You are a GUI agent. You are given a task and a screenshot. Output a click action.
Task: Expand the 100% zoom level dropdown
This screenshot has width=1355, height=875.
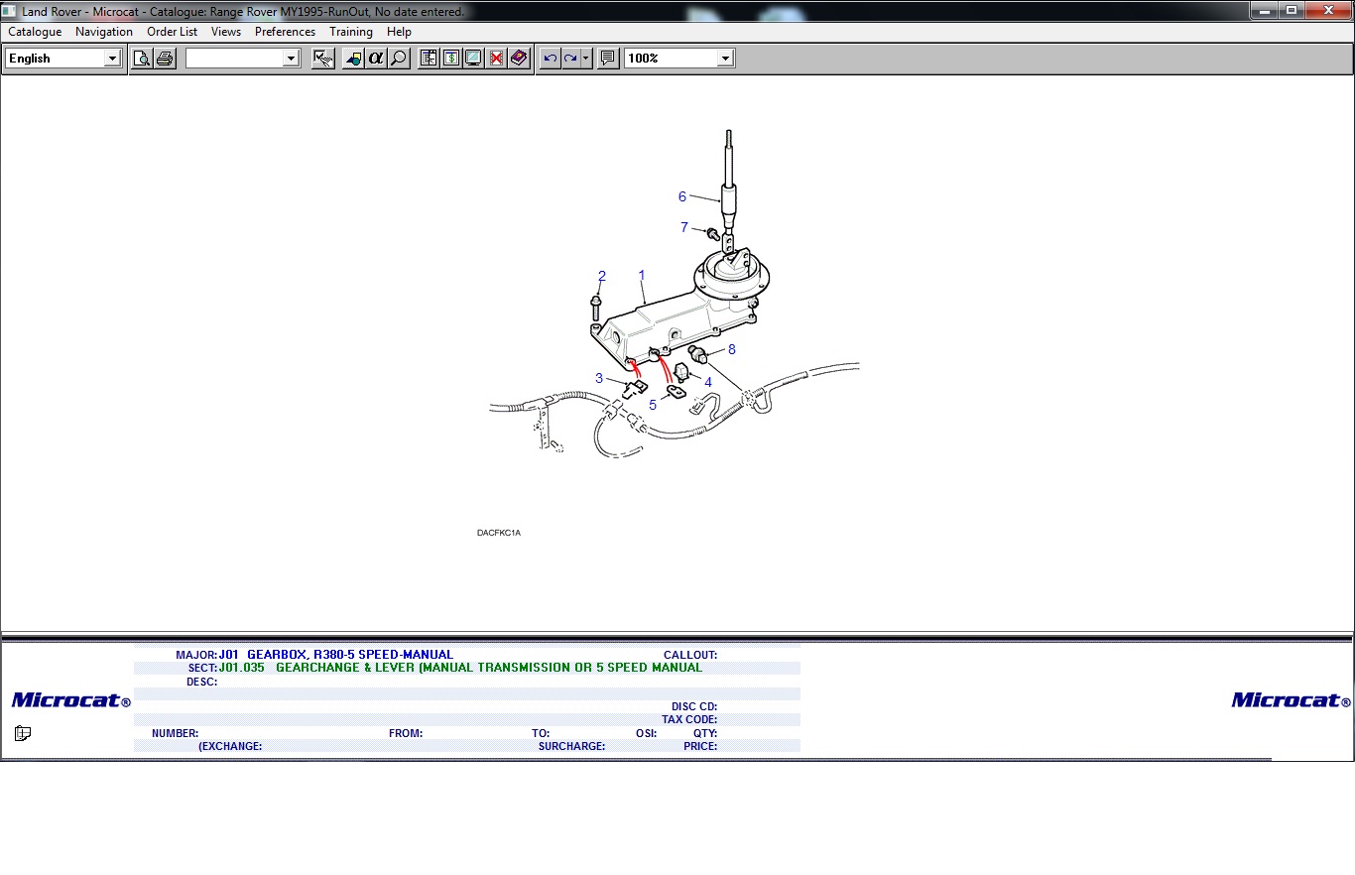725,59
